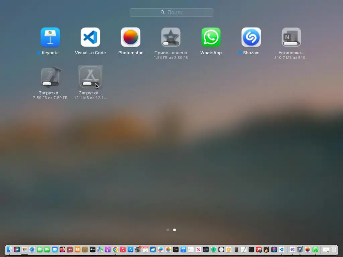Open Finder in the Dock
This screenshot has height=257, width=343.
(9, 250)
